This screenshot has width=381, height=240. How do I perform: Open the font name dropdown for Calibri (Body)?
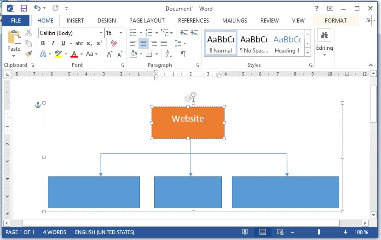[101, 33]
